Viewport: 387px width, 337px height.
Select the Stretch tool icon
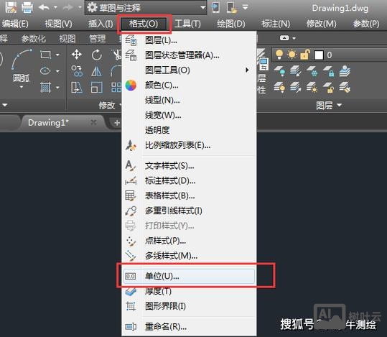click(x=77, y=88)
